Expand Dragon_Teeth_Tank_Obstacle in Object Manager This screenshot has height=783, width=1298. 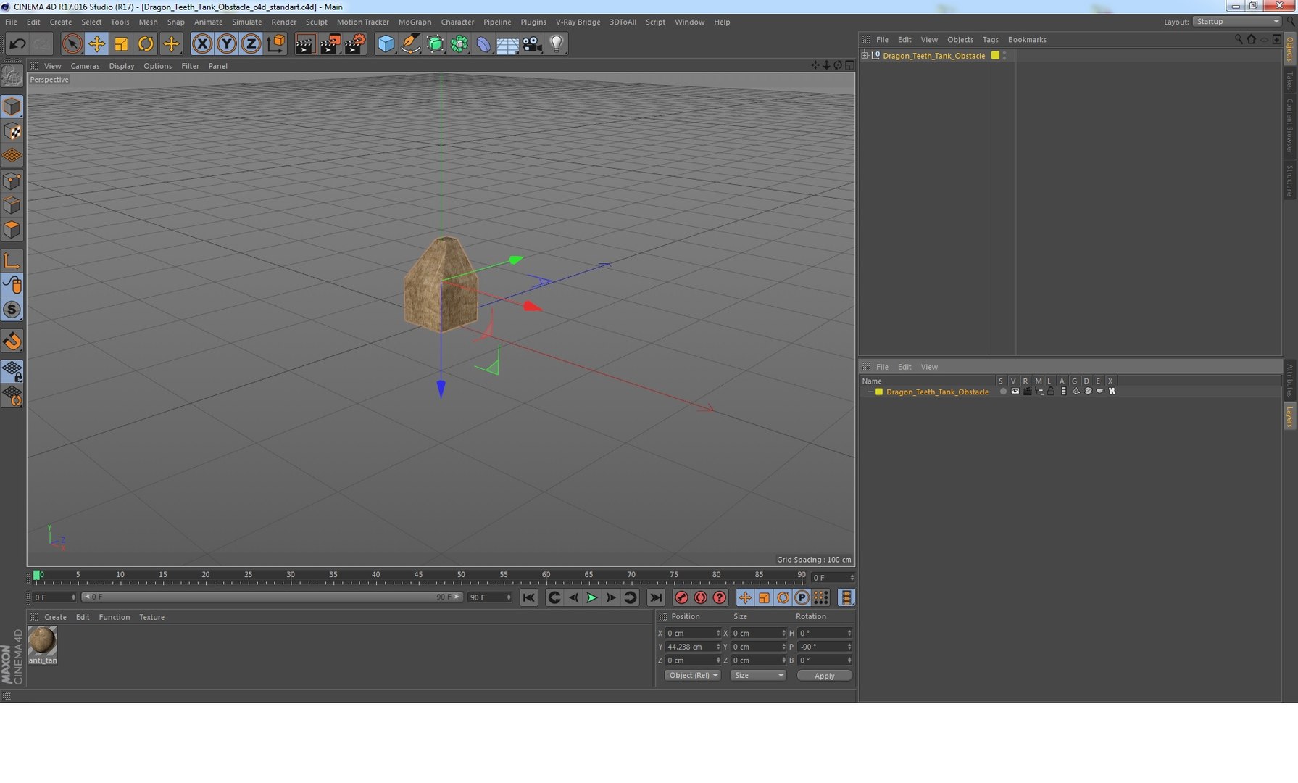[x=865, y=55]
